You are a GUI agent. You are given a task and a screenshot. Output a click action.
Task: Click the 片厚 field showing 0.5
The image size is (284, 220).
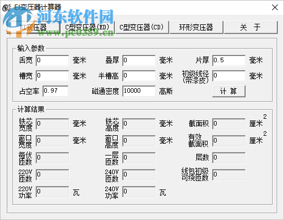(229, 61)
